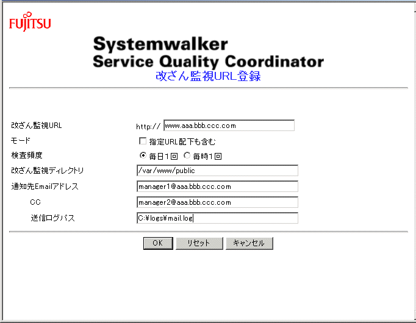Click the 改ざん監視ディレクトリ label
416x323 pixels.
pyautogui.click(x=47, y=171)
